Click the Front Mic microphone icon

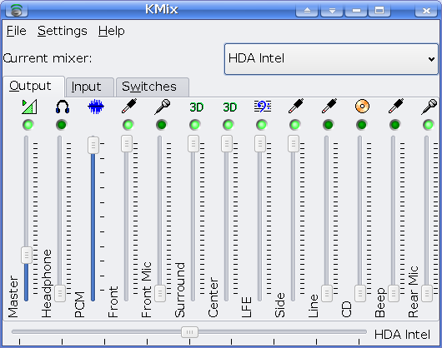[x=163, y=107]
